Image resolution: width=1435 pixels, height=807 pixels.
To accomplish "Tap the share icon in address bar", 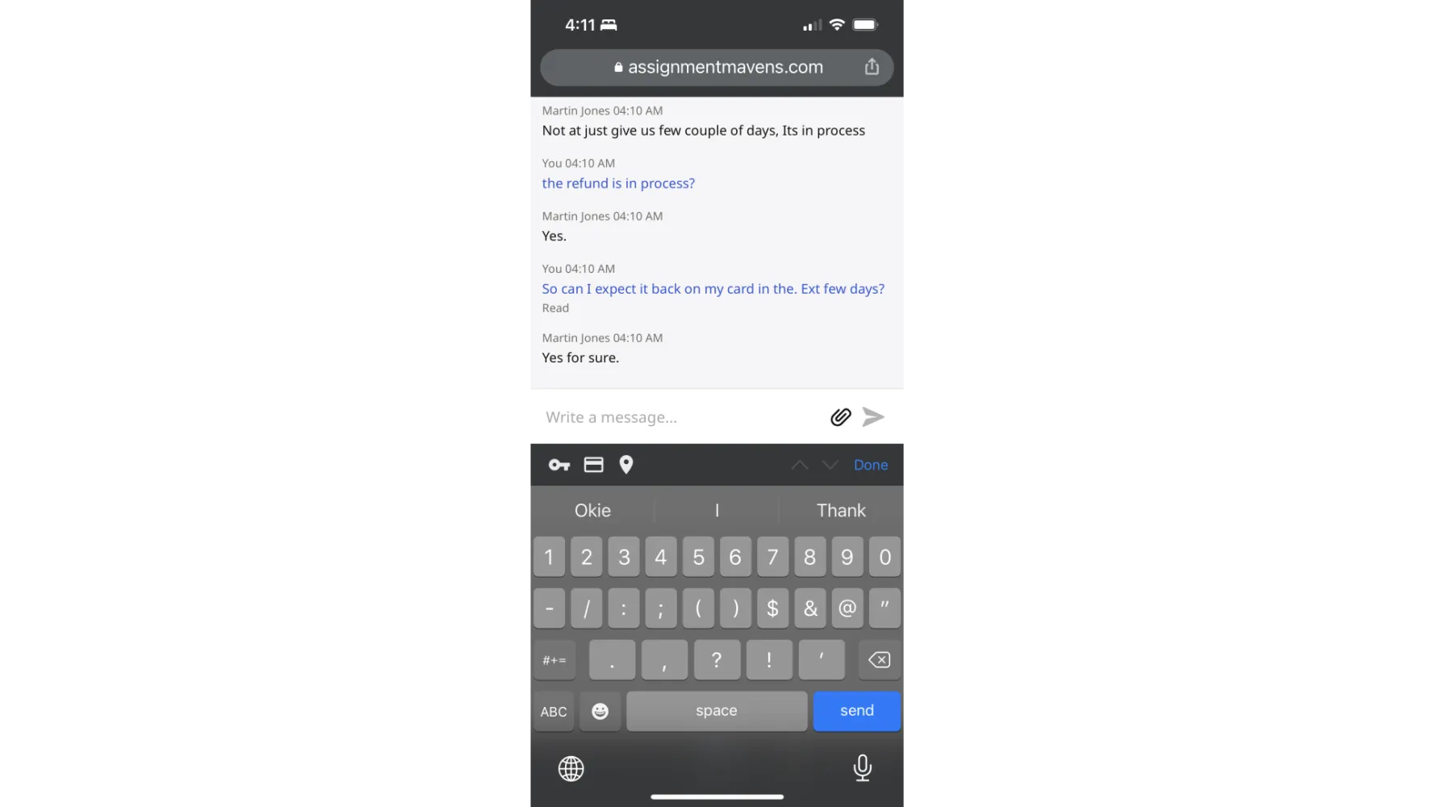I will pyautogui.click(x=872, y=67).
